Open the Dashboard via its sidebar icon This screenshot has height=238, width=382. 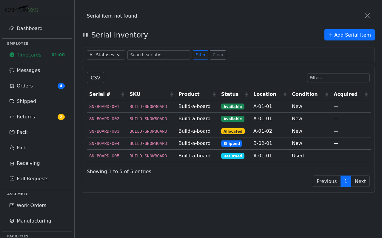(12, 28)
